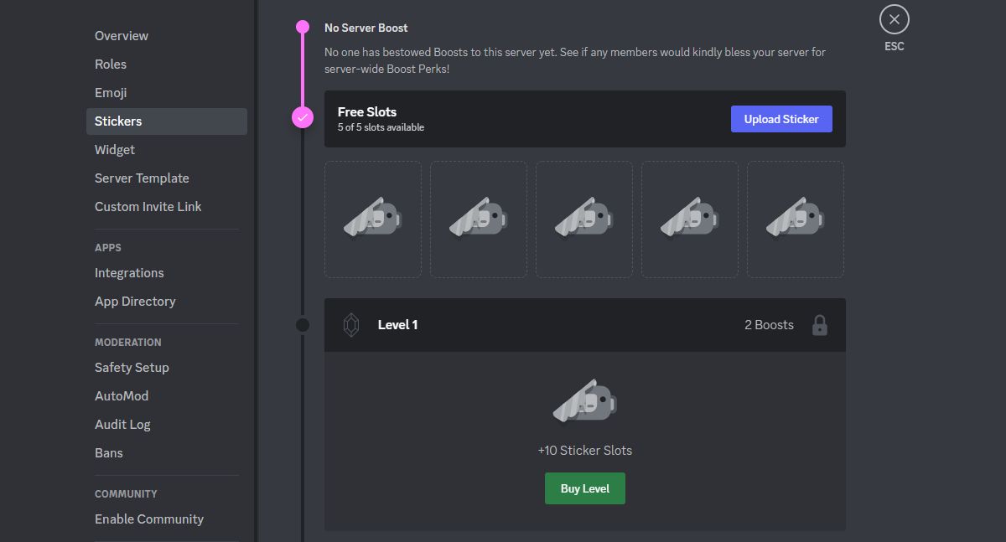Click the fifth empty sticker slot icon
This screenshot has width=1006, height=542.
click(795, 219)
